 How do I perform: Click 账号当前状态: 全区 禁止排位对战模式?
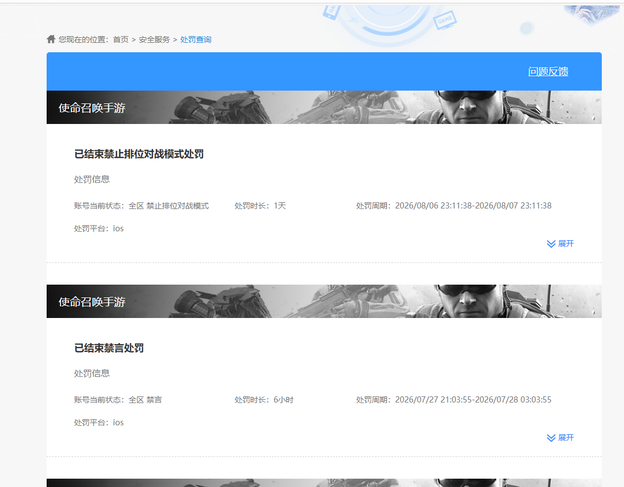coord(141,206)
